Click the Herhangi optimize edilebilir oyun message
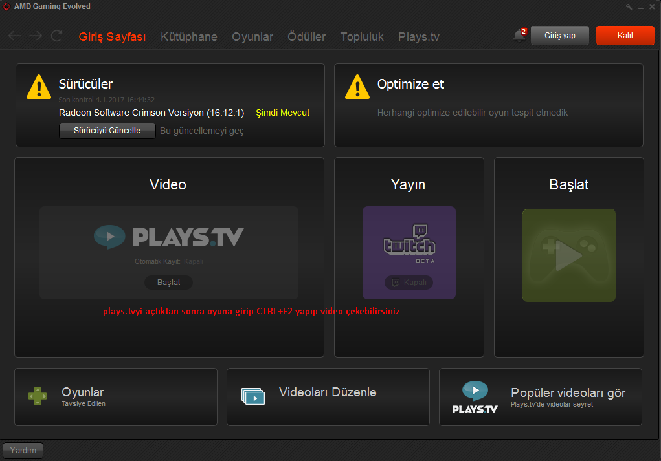Image resolution: width=661 pixels, height=461 pixels. point(472,113)
